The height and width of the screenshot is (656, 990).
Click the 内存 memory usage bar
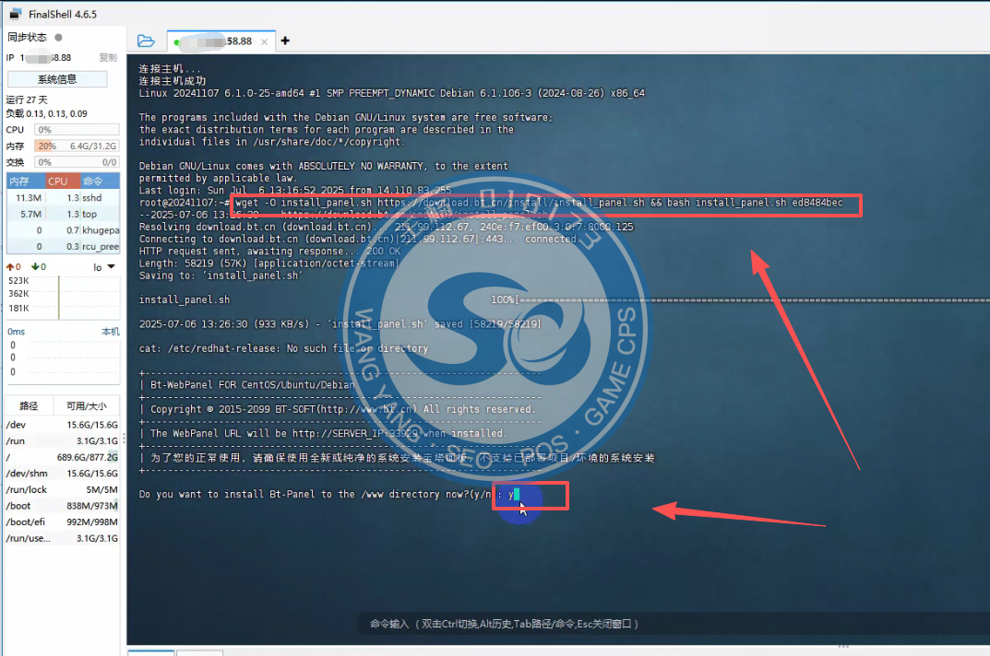(x=77, y=146)
